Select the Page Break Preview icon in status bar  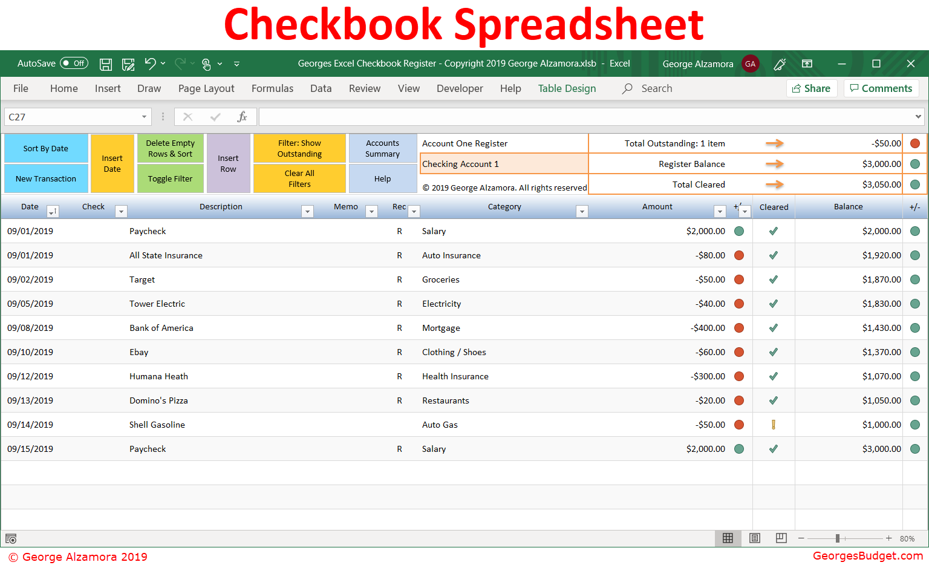[x=781, y=538]
